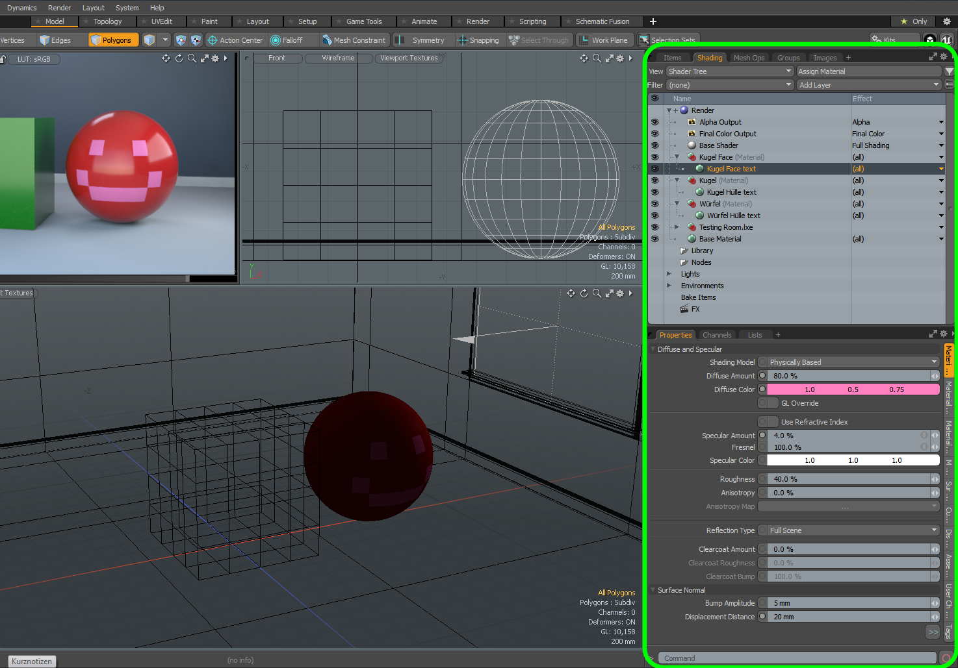Toggle visibility of Testing Room.lxe
The height and width of the screenshot is (668, 958).
[654, 227]
